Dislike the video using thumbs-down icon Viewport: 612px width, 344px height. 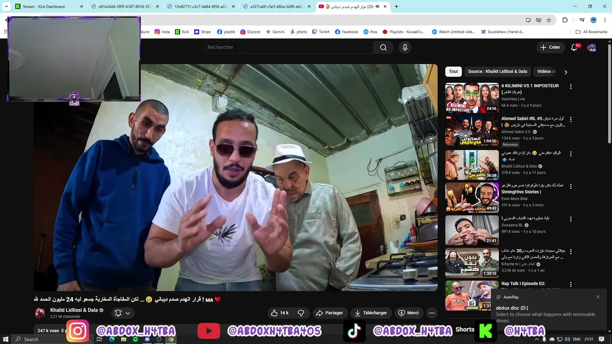(301, 313)
